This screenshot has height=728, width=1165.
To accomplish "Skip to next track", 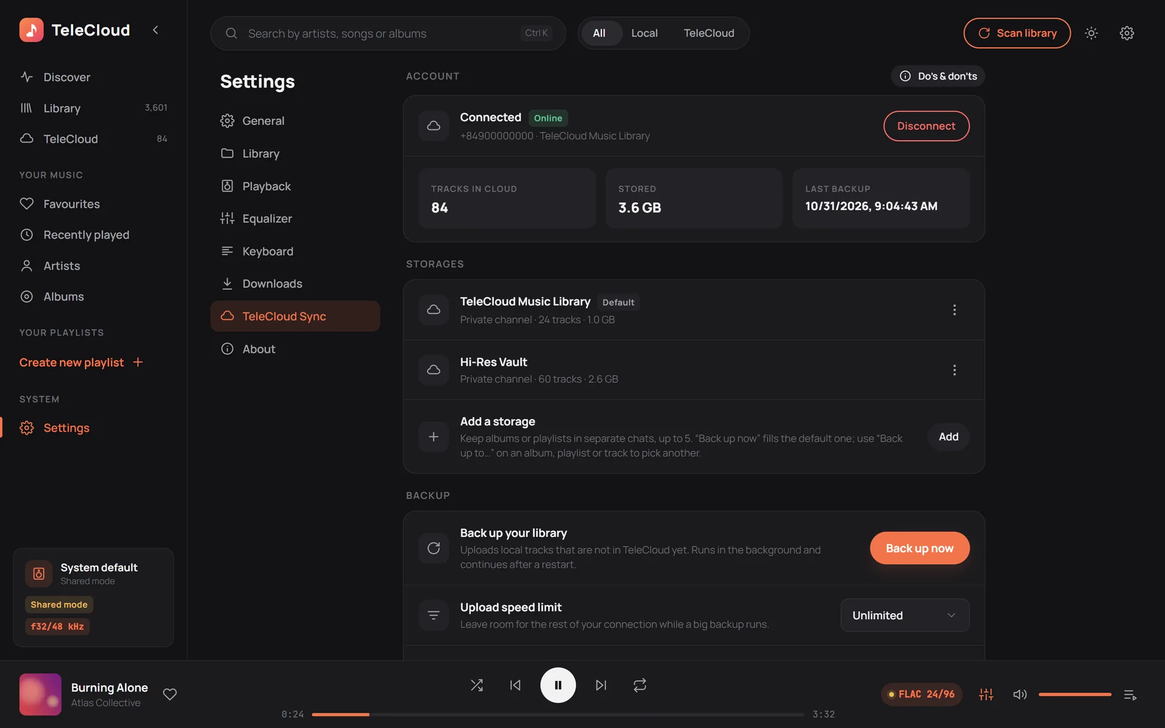I will 601,685.
